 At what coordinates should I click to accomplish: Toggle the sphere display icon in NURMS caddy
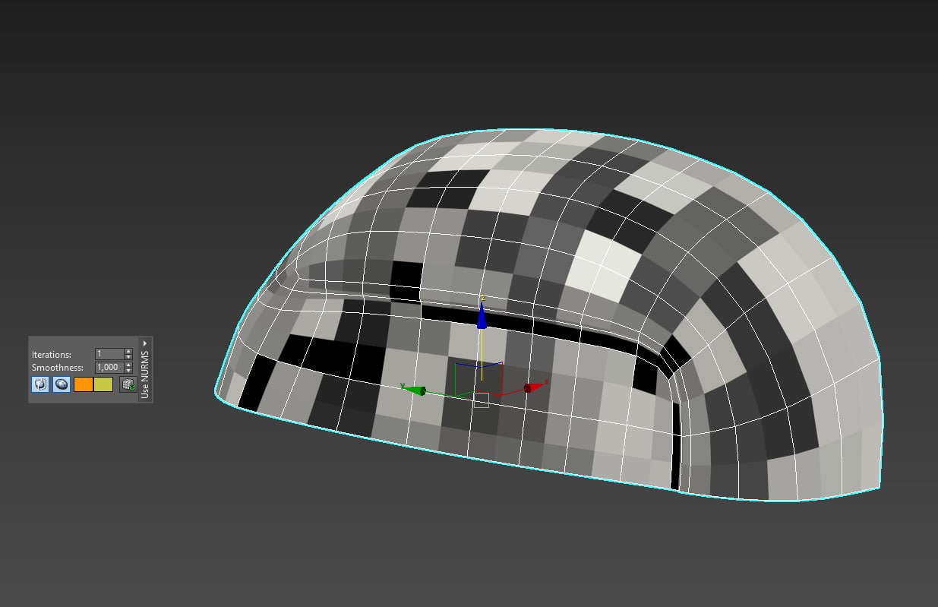(x=62, y=384)
